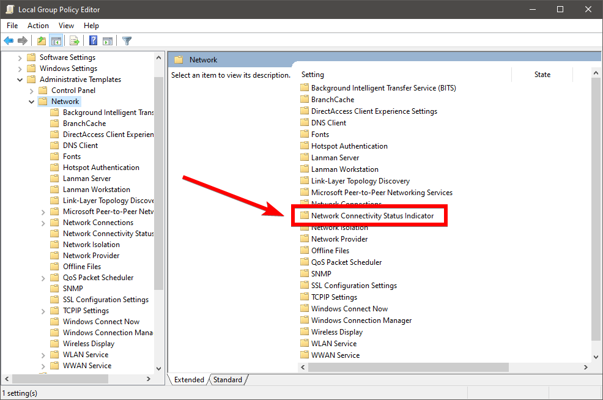The image size is (603, 400).
Task: Select Network Connectivity Status Indicator in the list
Action: pos(372,216)
